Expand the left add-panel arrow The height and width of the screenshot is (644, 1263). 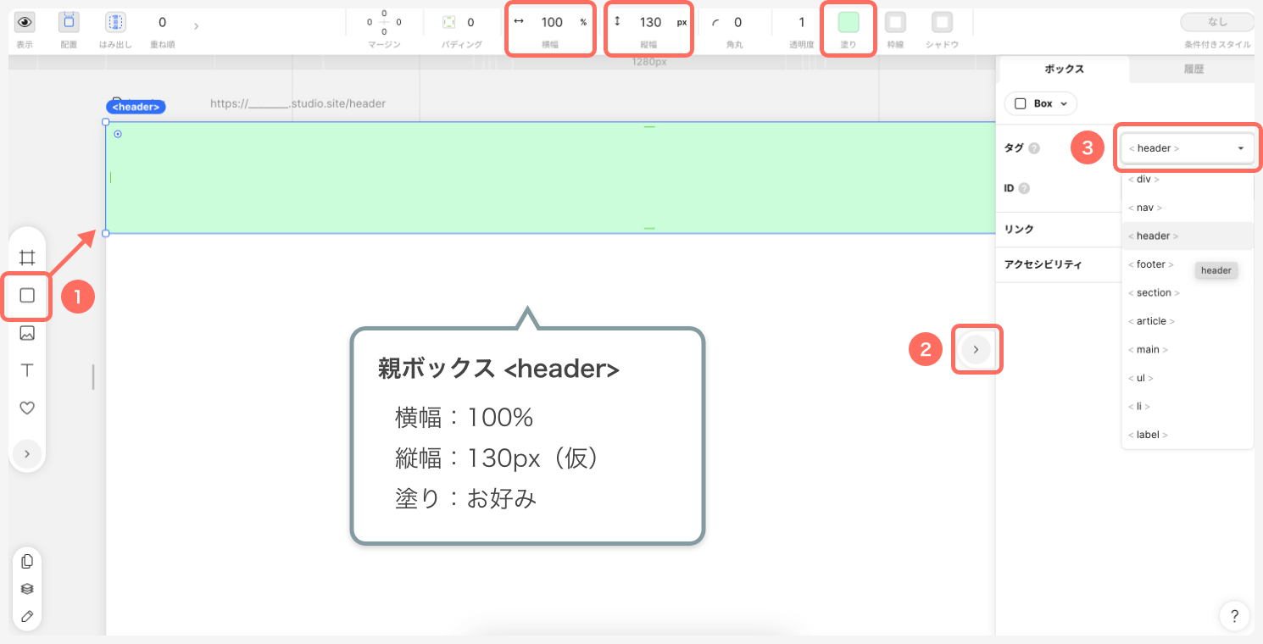pos(27,454)
